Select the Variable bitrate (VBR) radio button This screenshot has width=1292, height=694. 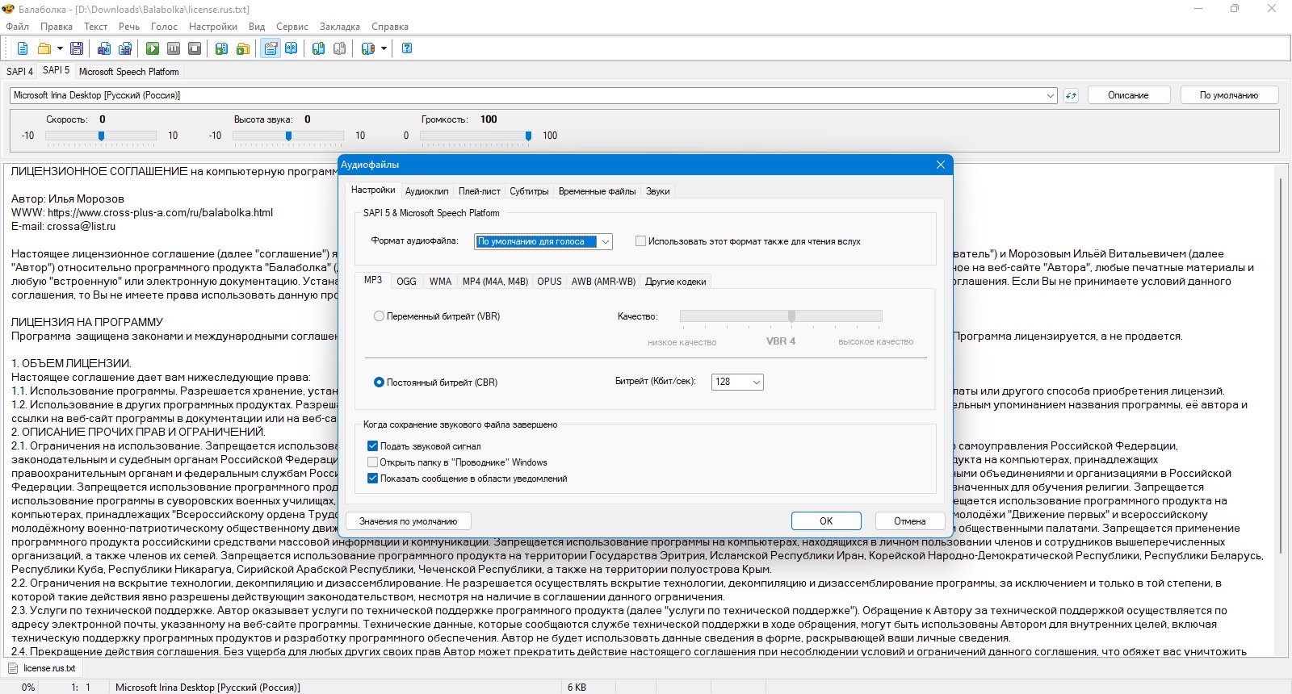[379, 316]
